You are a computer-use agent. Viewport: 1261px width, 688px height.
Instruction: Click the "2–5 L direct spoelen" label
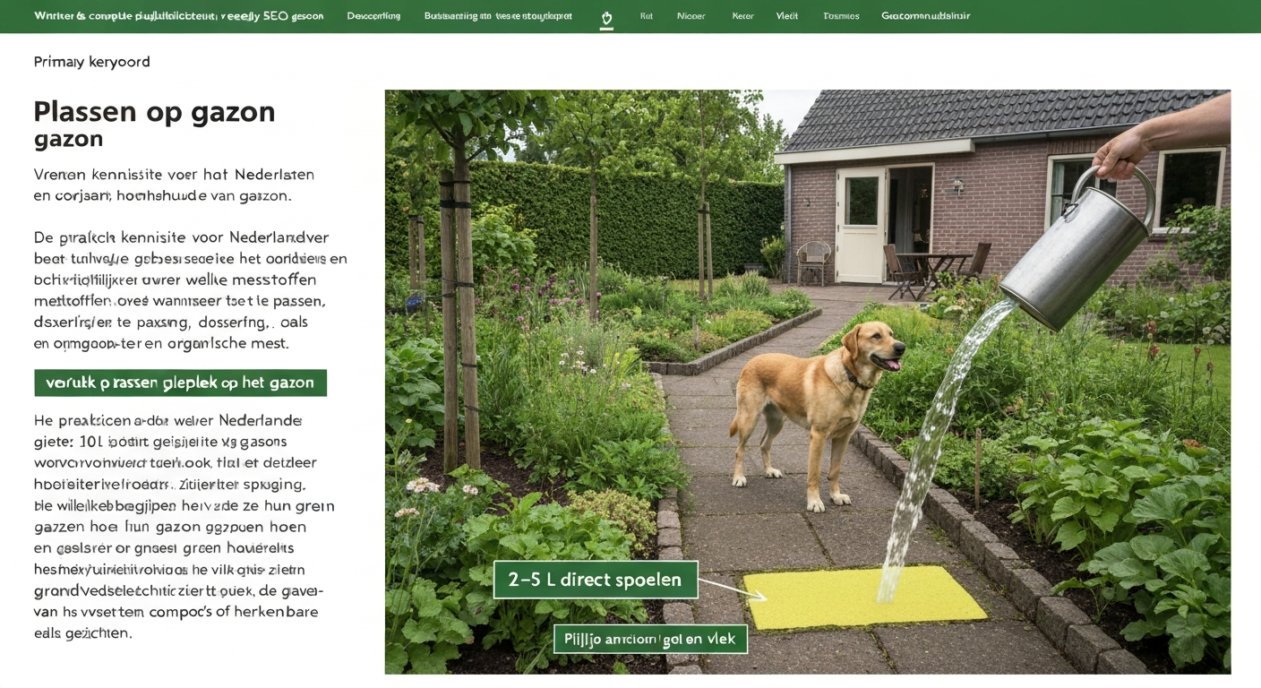[x=596, y=580]
